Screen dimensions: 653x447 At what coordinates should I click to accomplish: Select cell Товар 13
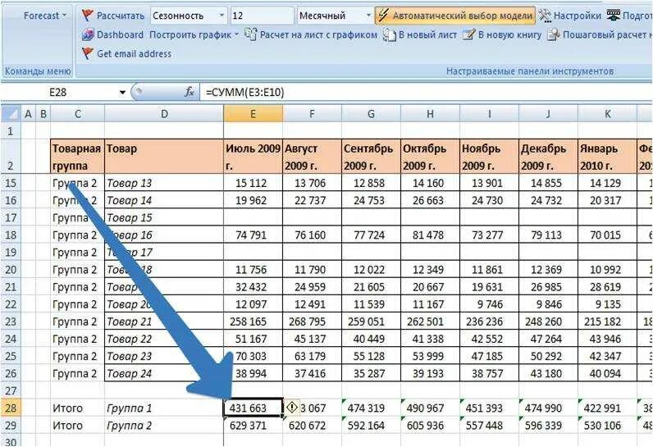(164, 183)
